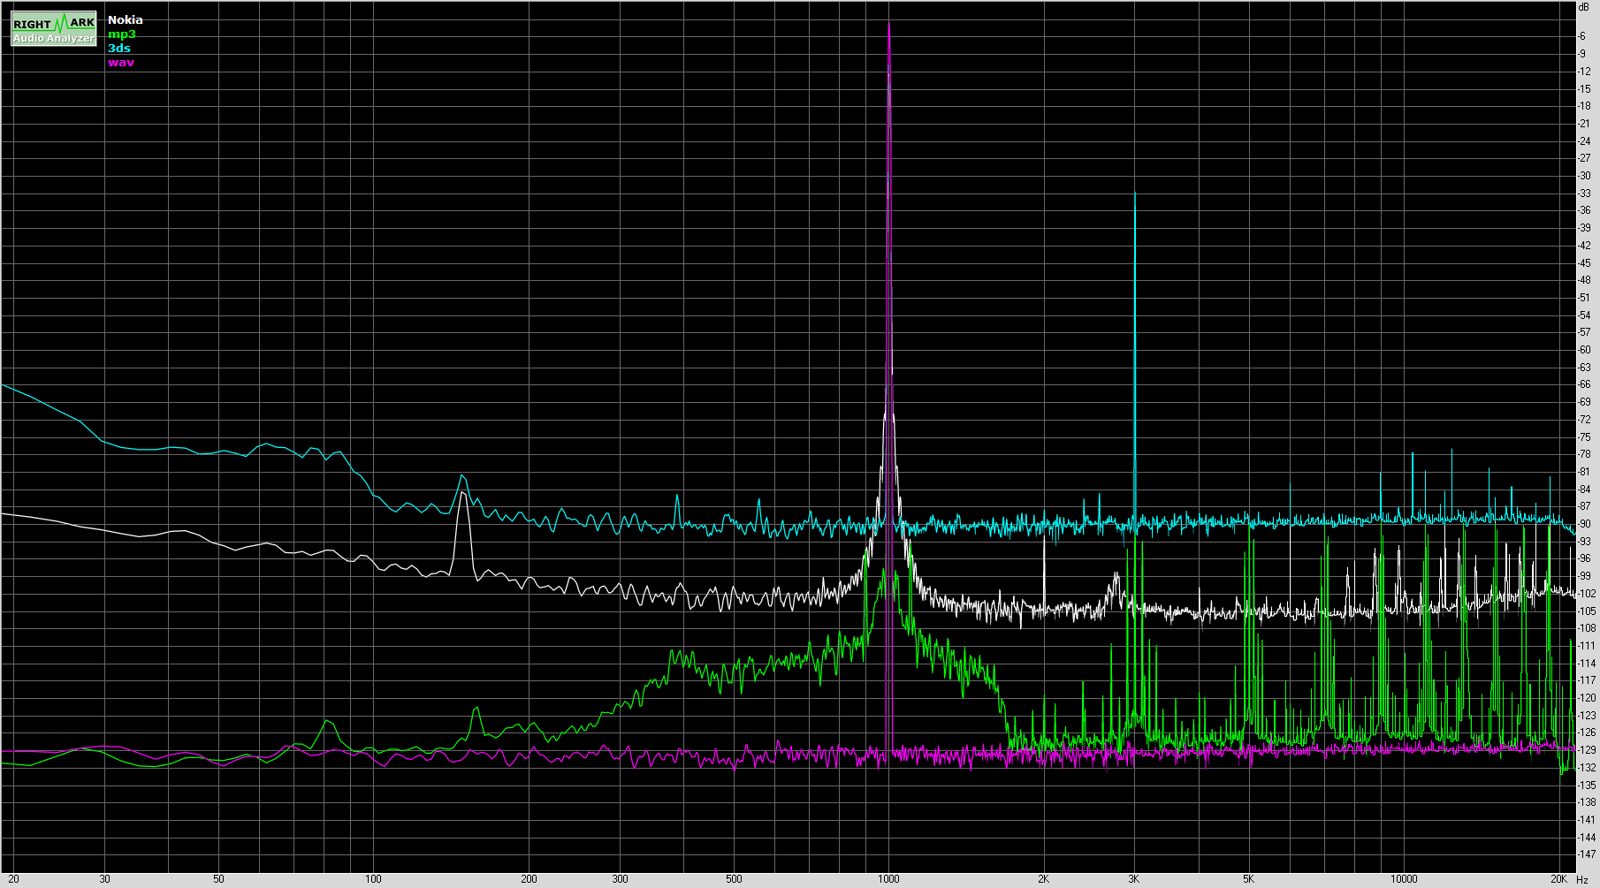1600x888 pixels.
Task: Click the 5K frequency axis label
Action: [1248, 879]
